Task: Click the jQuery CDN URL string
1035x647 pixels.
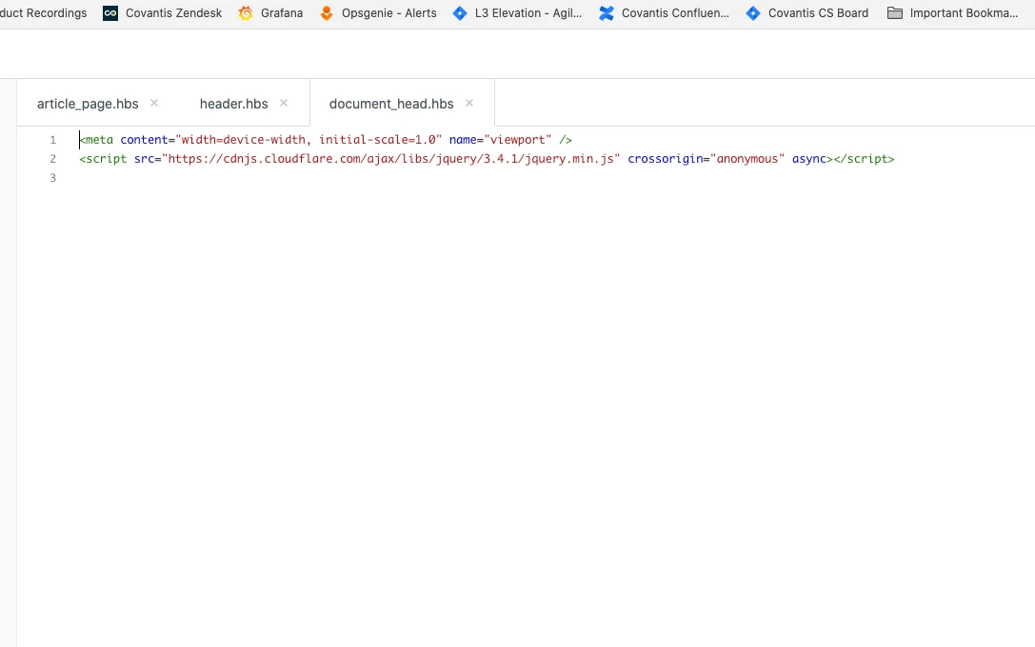Action: 390,159
